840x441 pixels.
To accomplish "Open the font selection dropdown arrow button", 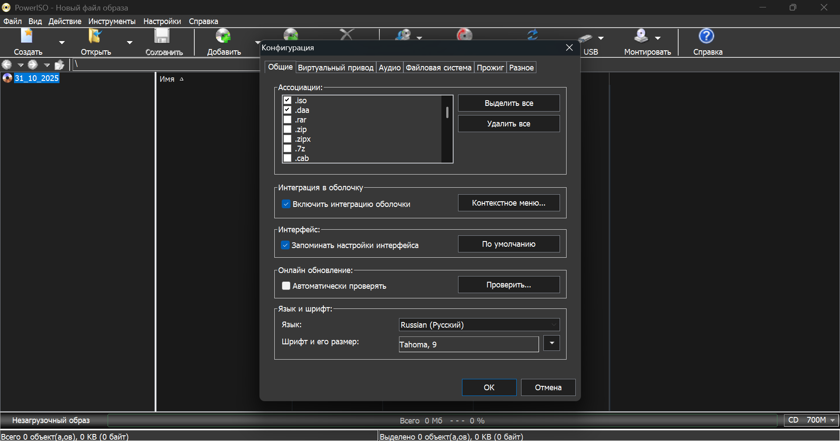I will [552, 343].
